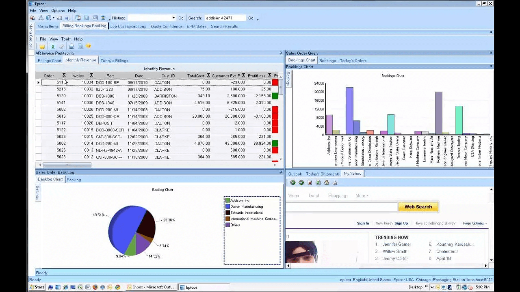Select the Home icon in the My Yahoo toolbar
The width and height of the screenshot is (520, 292).
click(x=327, y=182)
